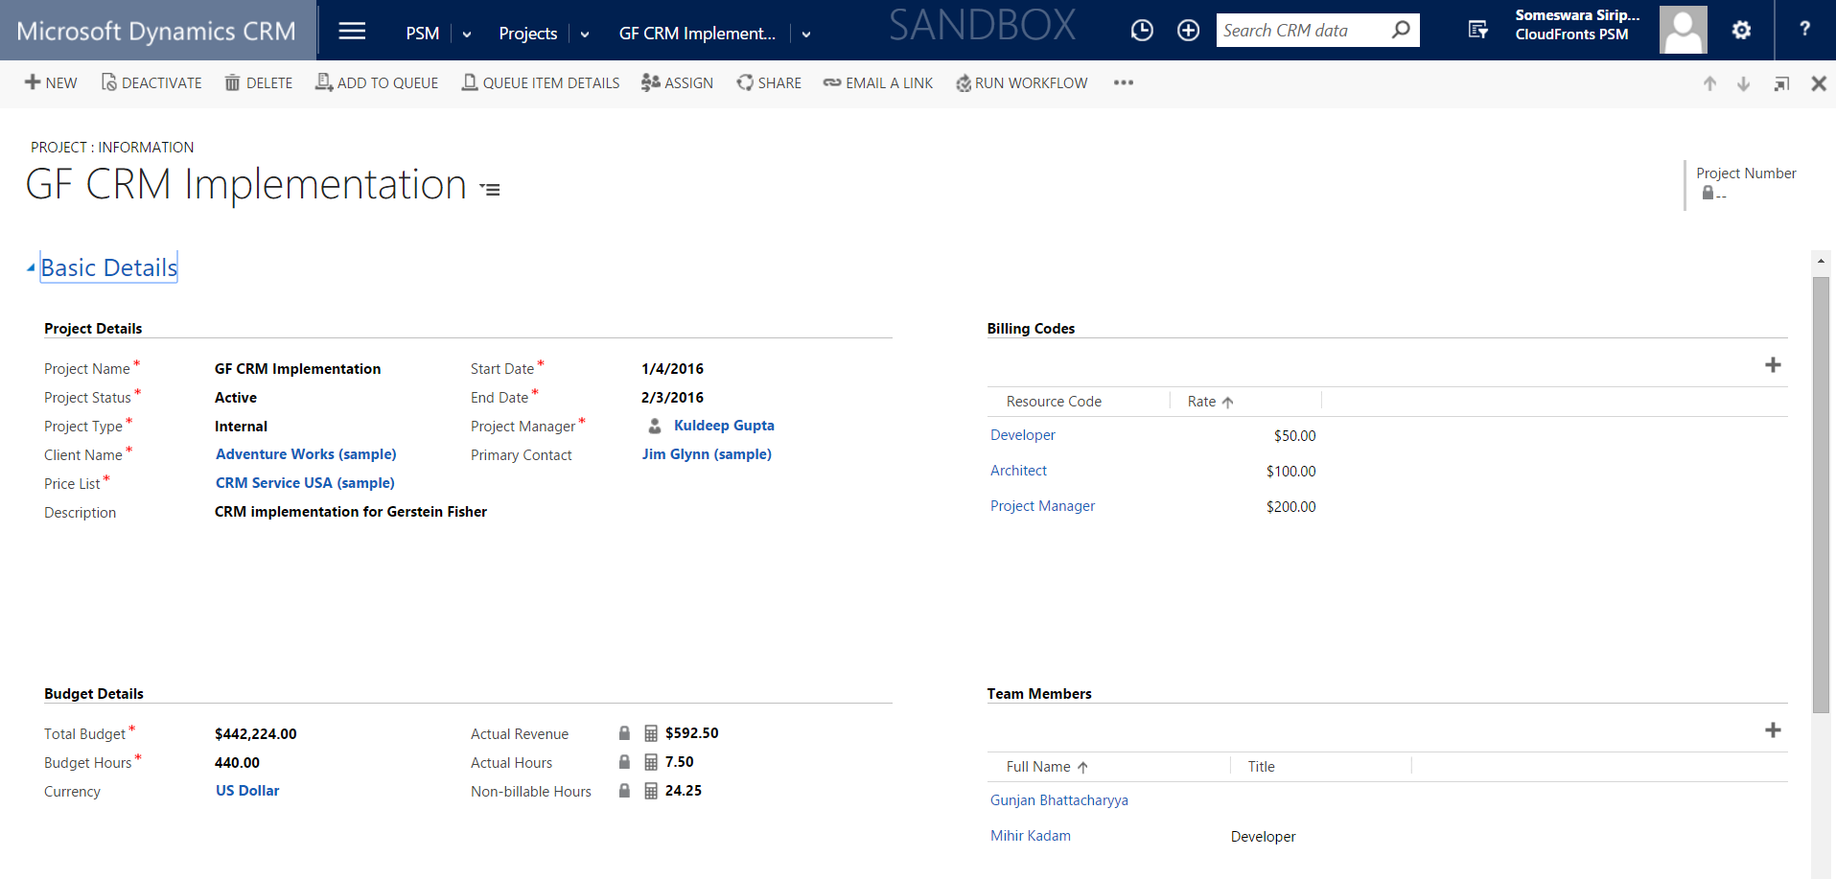Click scrollbar up arrow button
The width and height of the screenshot is (1836, 879).
point(1821,261)
